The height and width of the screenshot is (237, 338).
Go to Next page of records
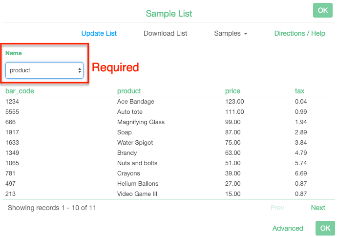click(318, 208)
